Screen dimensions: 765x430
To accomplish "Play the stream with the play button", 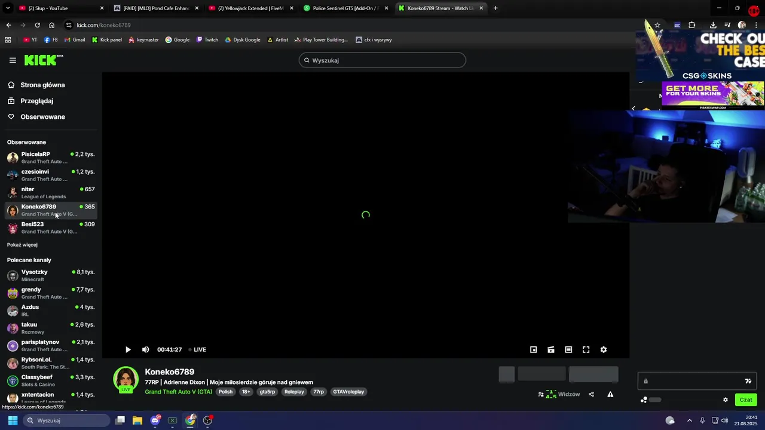I will click(128, 349).
